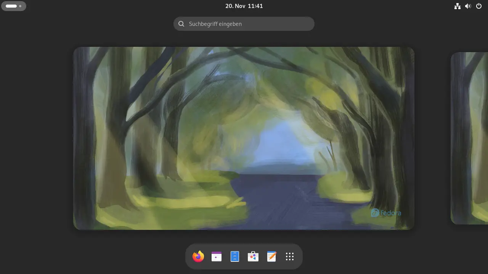The height and width of the screenshot is (274, 488).
Task: Select the inactive workspace dot in top bar
Action: coord(21,6)
